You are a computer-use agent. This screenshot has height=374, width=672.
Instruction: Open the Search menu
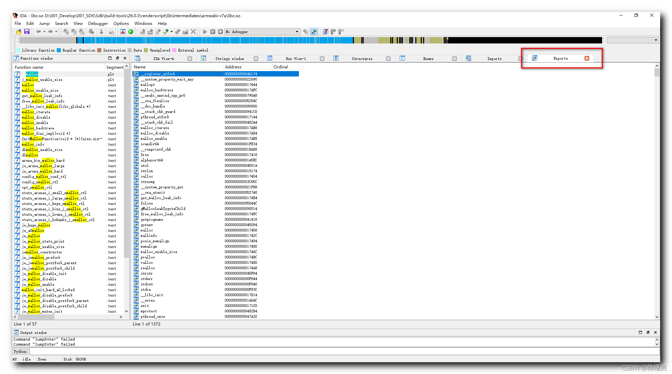coord(61,24)
